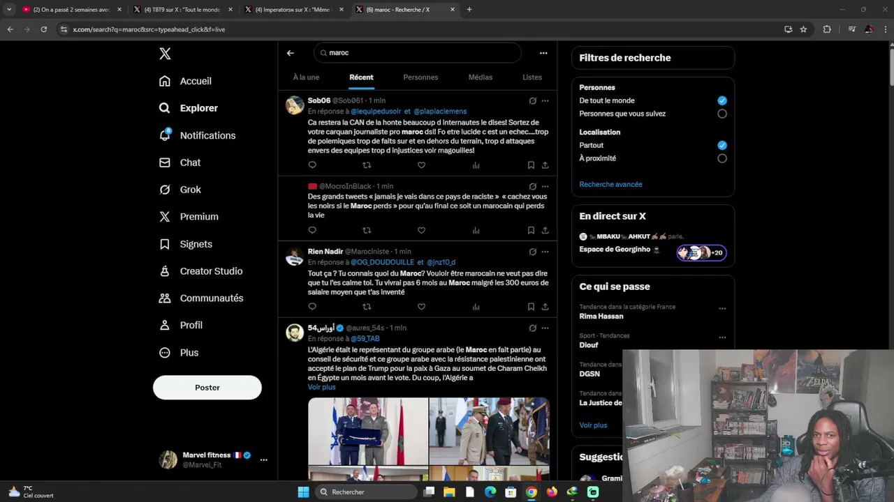Viewport: 894px width, 502px height.
Task: View analytics of Sob06's post
Action: [476, 165]
